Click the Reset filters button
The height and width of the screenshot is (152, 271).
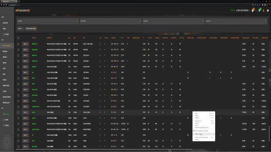[x=20, y=28]
